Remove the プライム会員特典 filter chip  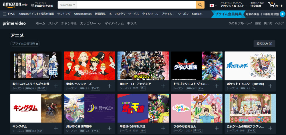(37, 44)
